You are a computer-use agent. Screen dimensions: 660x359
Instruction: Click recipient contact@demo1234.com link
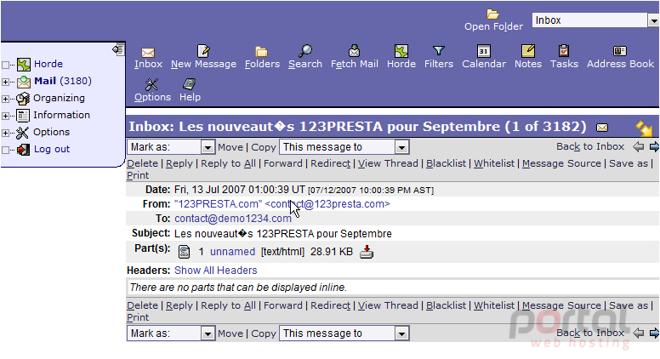click(233, 219)
